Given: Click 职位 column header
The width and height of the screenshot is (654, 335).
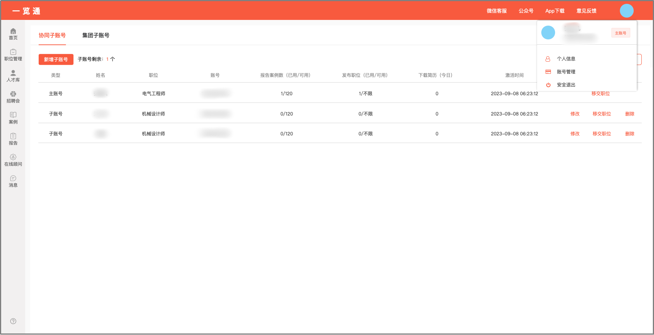Looking at the screenshot, I should click(153, 75).
